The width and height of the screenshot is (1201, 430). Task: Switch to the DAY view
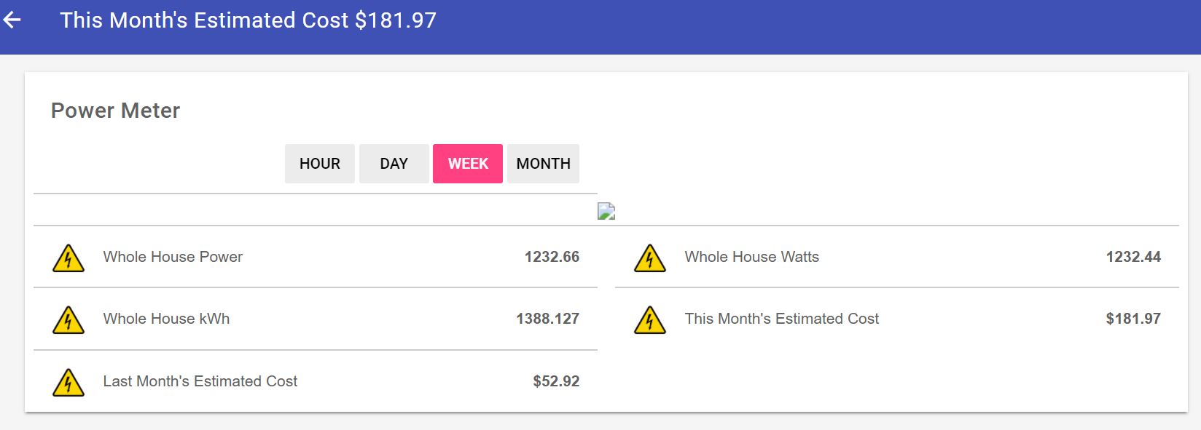click(x=394, y=164)
